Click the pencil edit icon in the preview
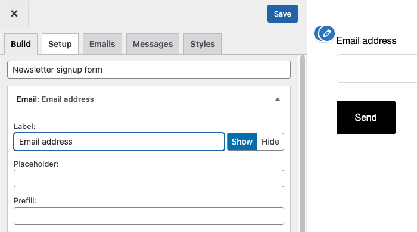Screen dimensions: 417x232 click(327, 33)
